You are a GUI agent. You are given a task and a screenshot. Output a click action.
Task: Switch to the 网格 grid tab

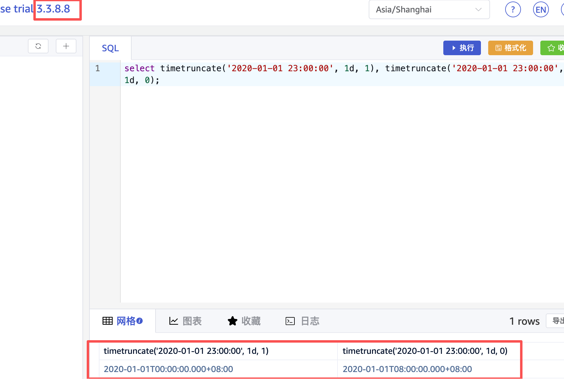[x=122, y=321]
